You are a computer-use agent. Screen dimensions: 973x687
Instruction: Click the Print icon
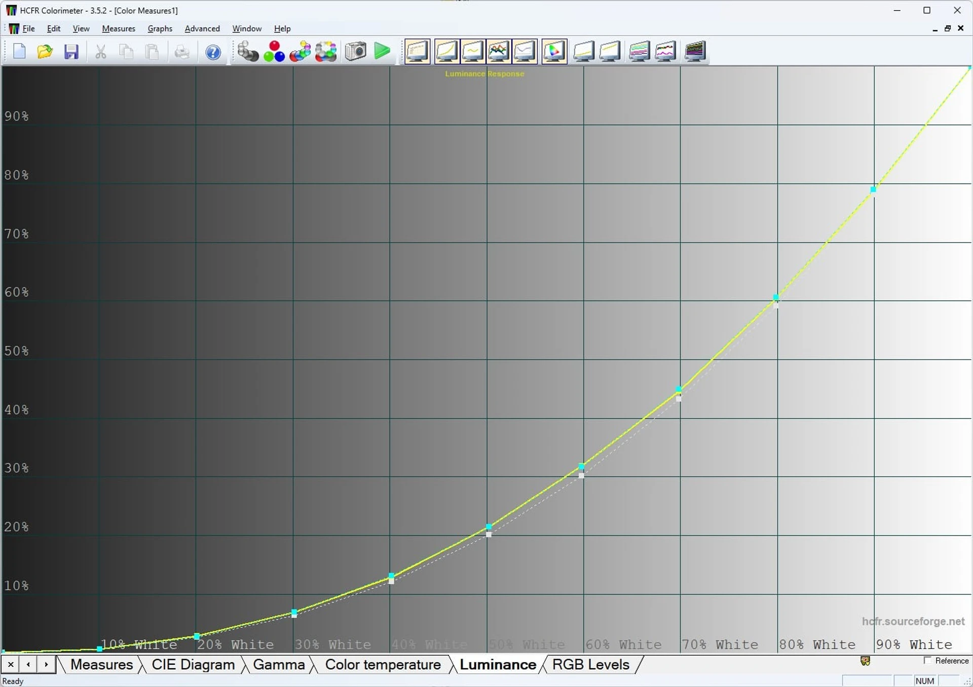pos(181,52)
